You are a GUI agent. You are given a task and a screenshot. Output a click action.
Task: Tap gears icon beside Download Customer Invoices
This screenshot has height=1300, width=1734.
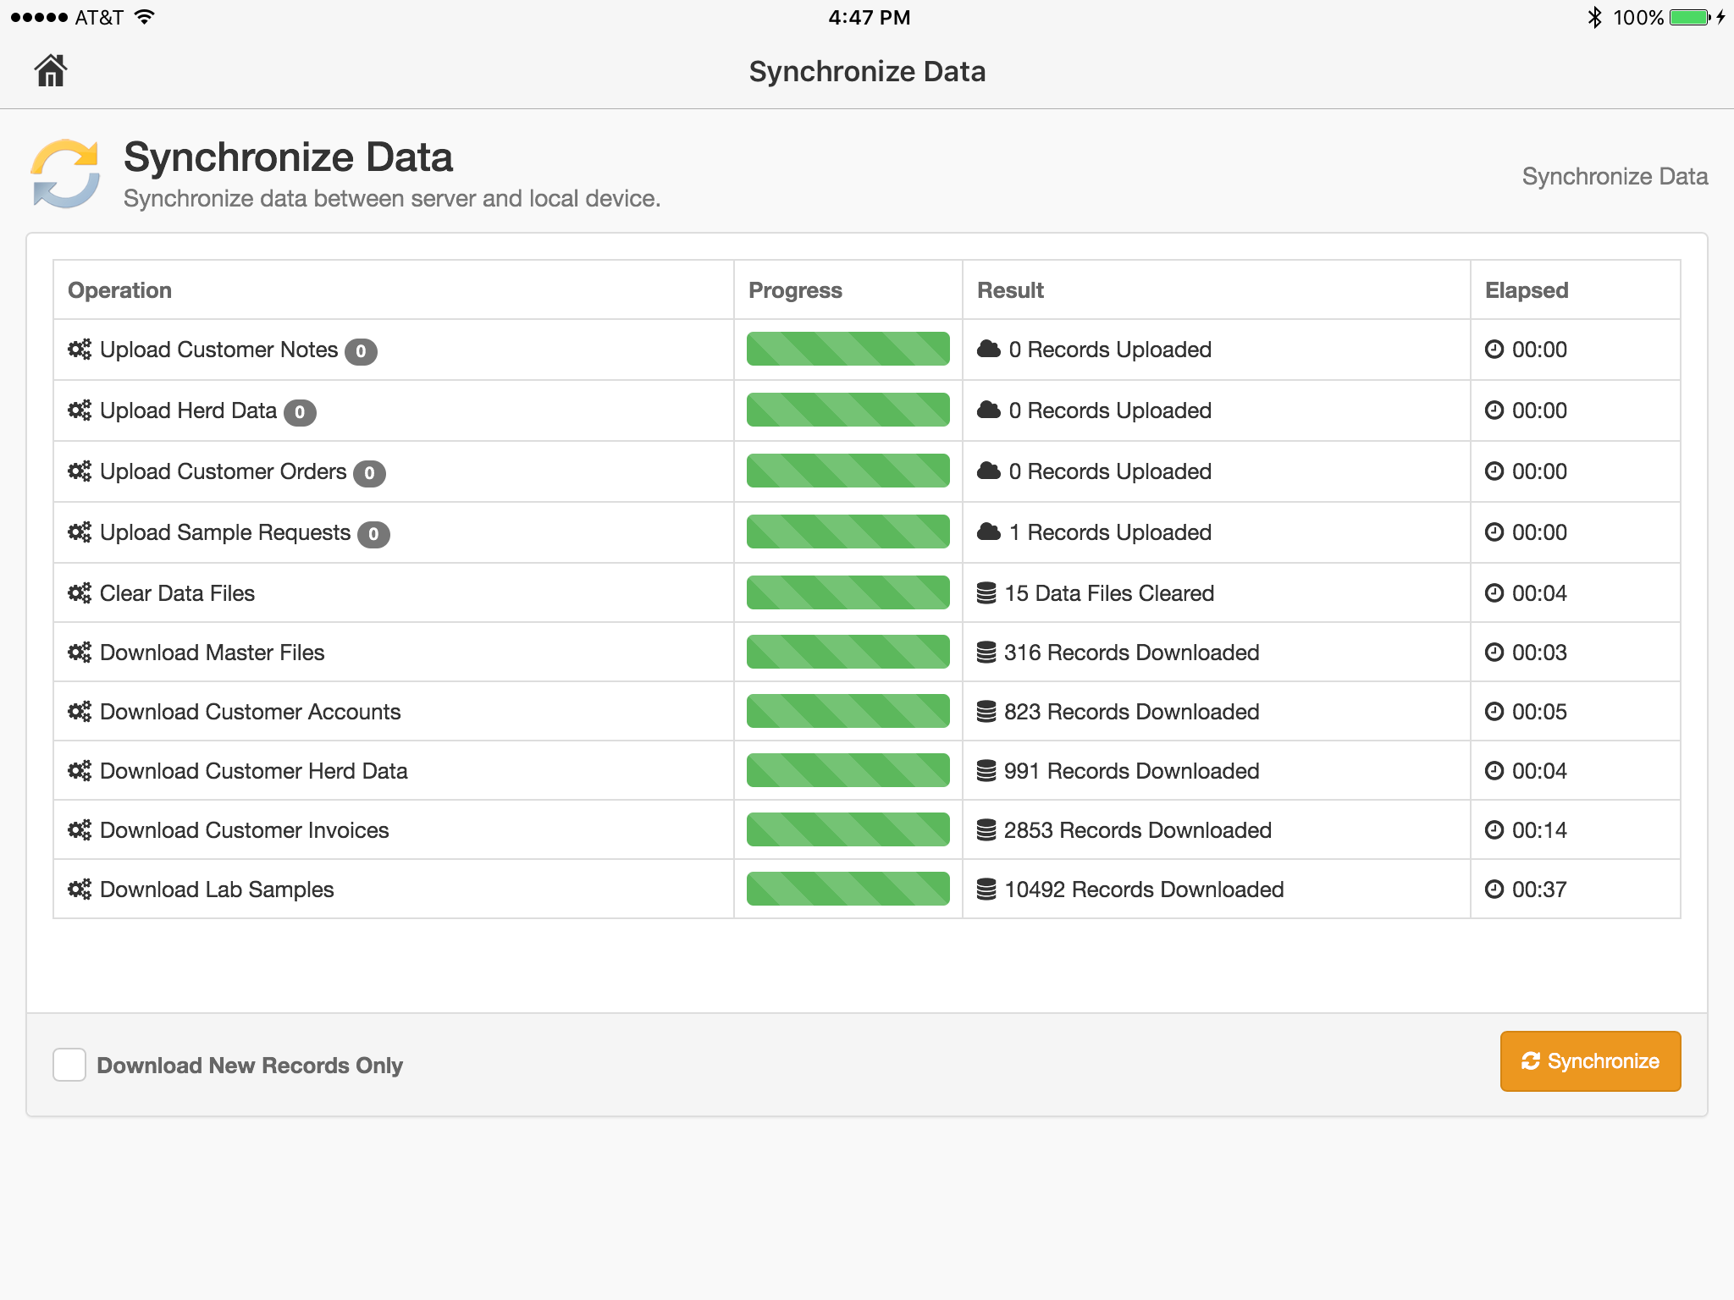coord(80,830)
